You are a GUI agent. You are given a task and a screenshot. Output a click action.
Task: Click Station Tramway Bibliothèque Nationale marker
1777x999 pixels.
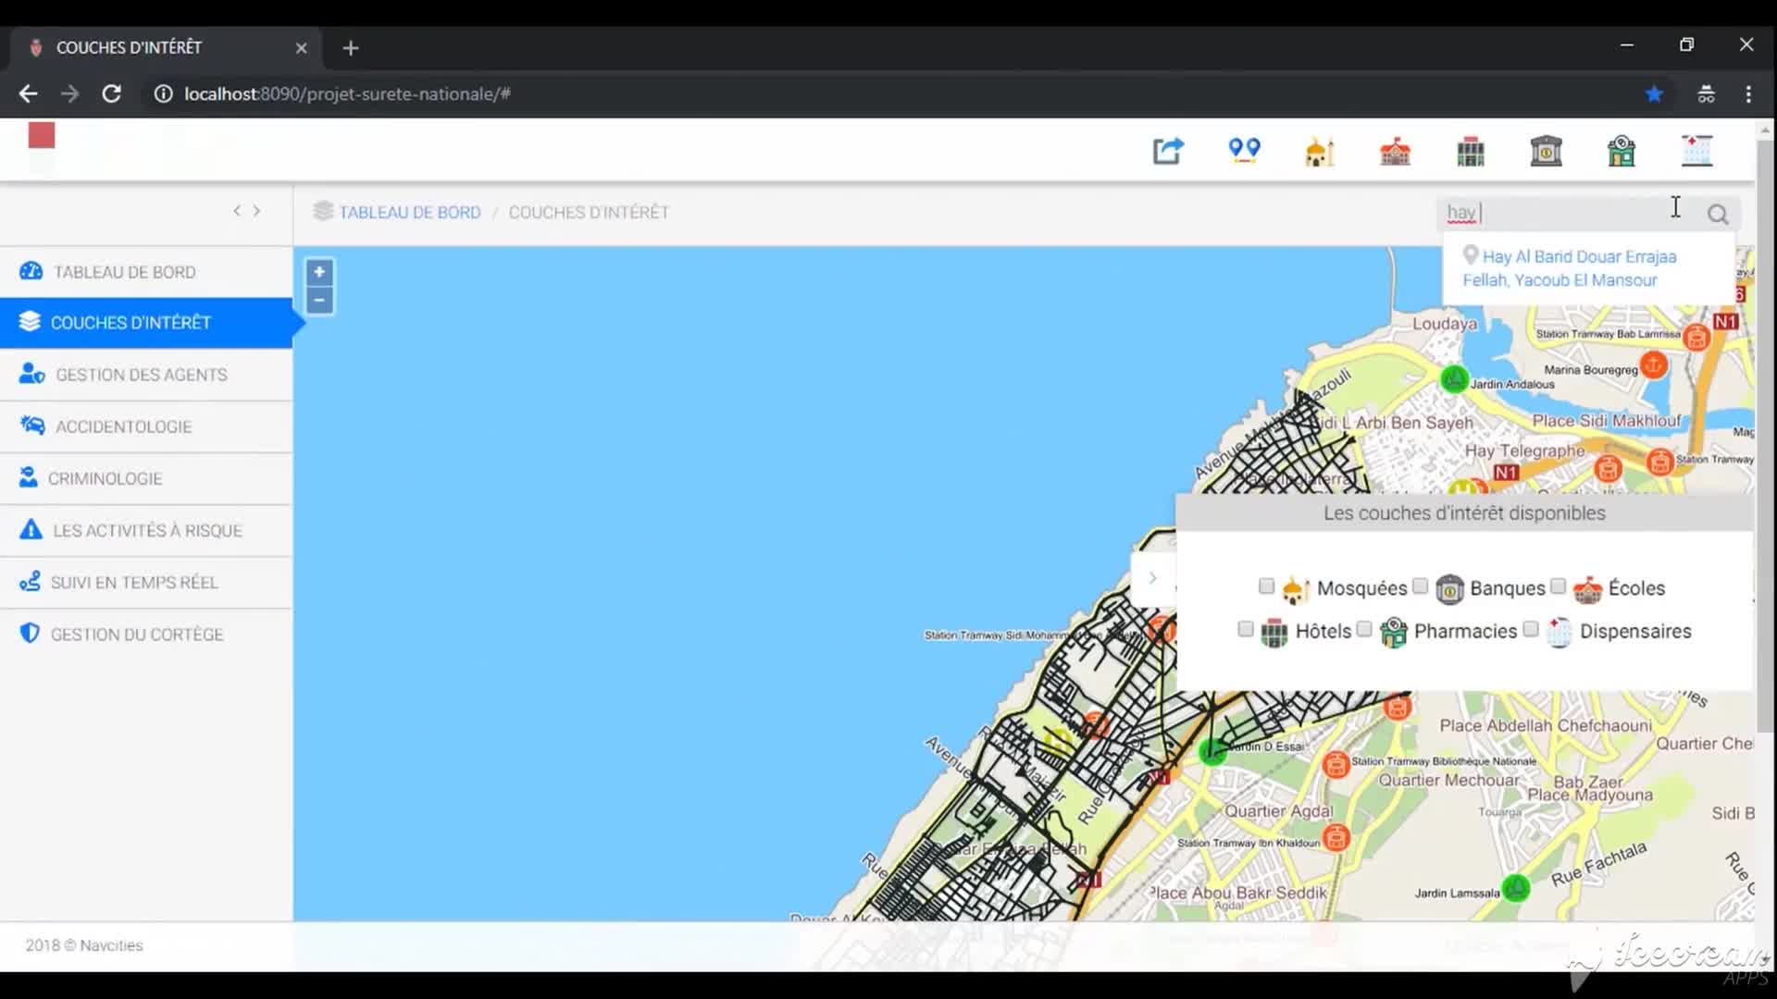coord(1336,764)
